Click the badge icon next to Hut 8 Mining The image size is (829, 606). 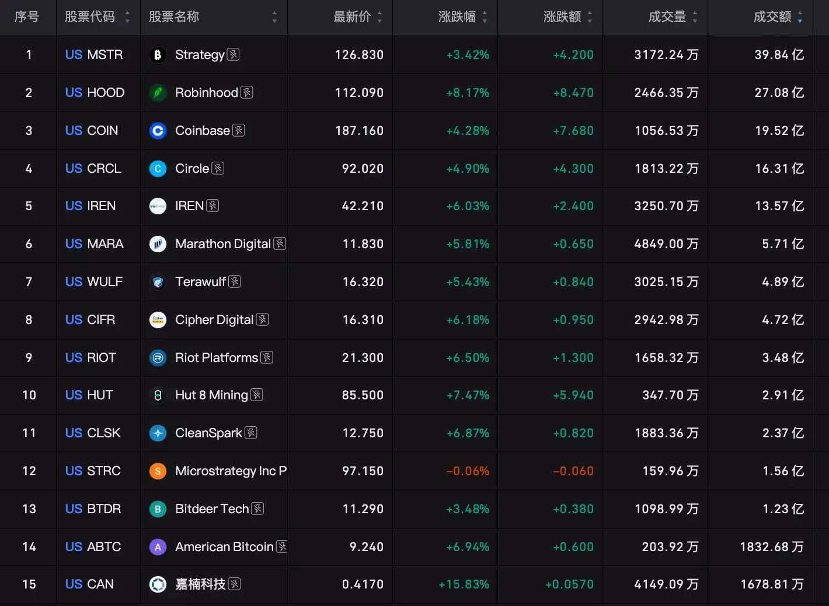(257, 395)
